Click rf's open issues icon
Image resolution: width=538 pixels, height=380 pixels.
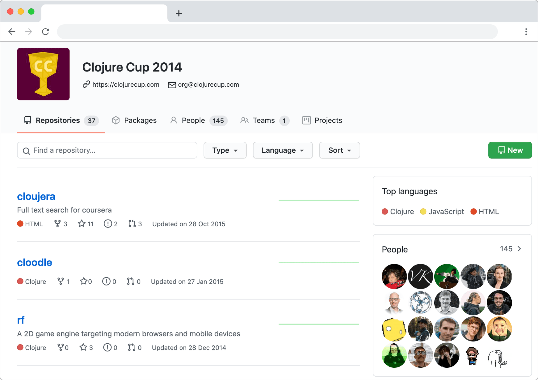pos(107,348)
